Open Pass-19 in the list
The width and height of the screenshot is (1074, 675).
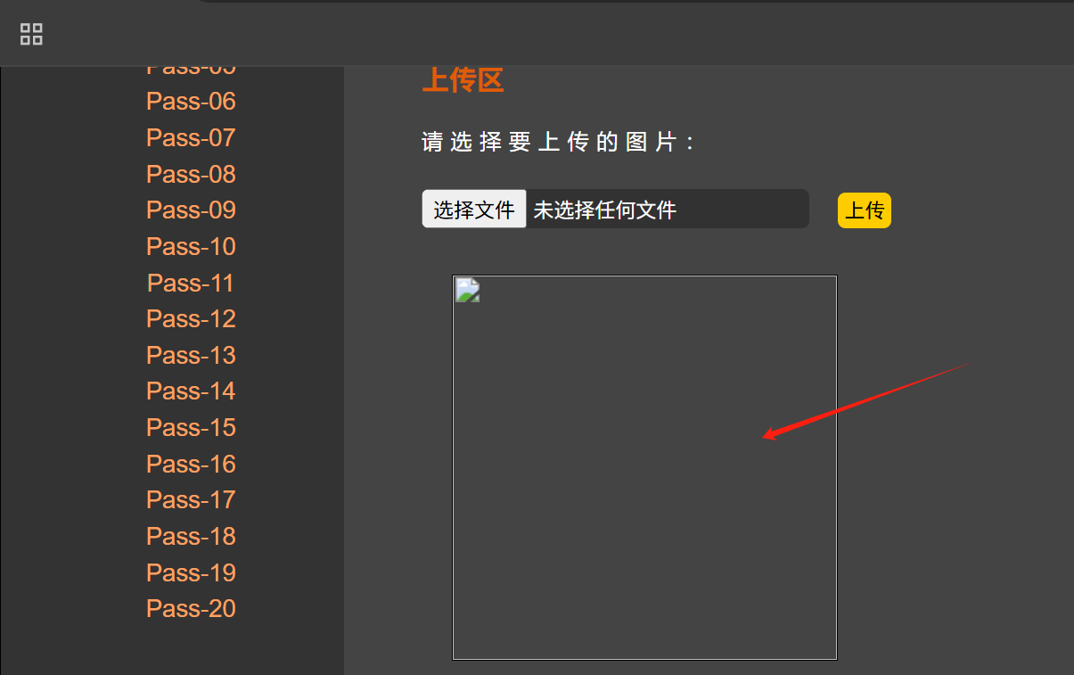[x=191, y=573]
